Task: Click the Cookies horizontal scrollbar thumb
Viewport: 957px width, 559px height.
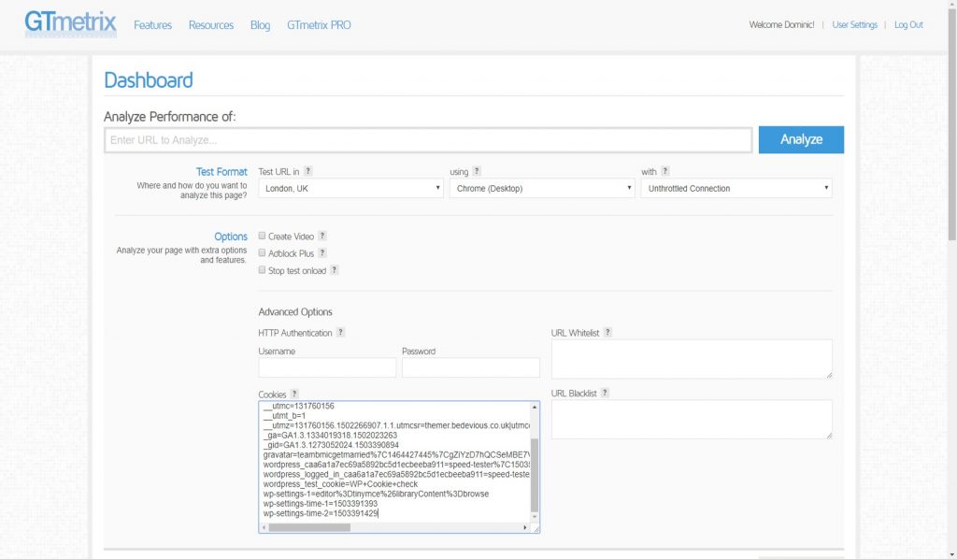Action: pyautogui.click(x=309, y=527)
